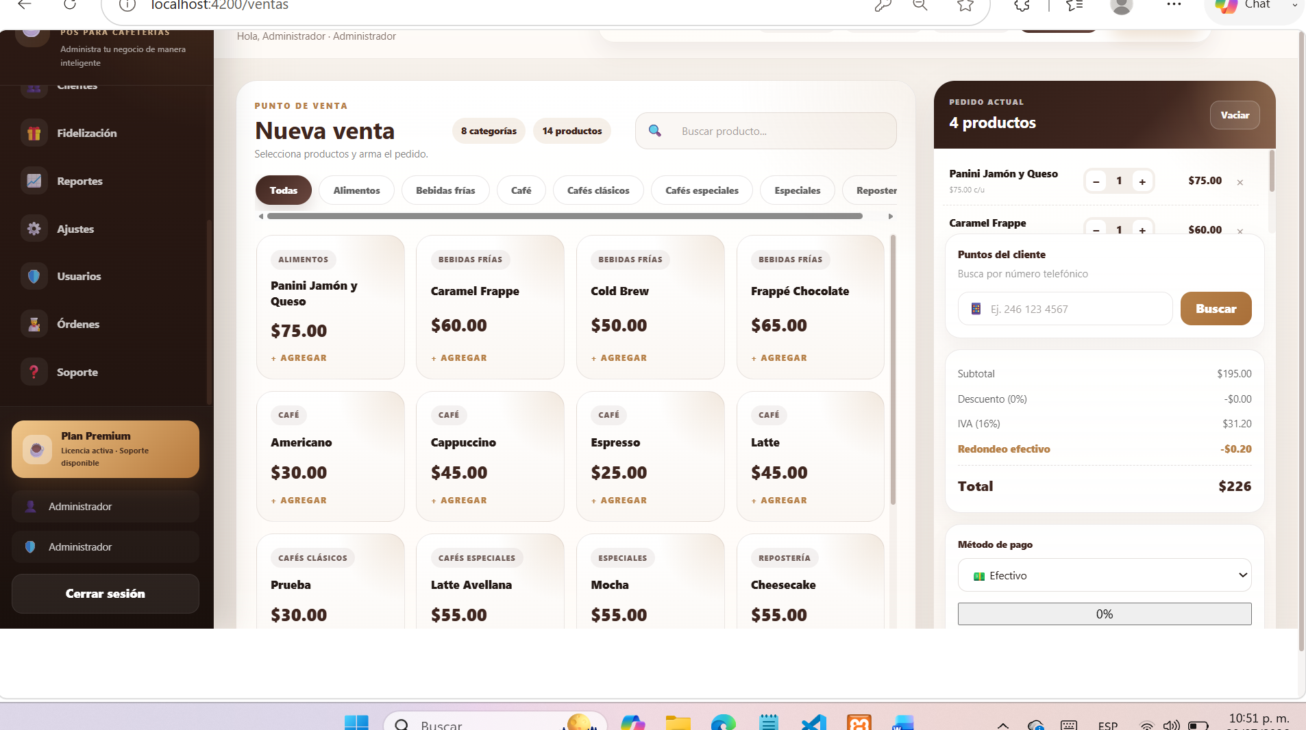
Task: Open the Ajustes gear icon
Action: coord(34,229)
